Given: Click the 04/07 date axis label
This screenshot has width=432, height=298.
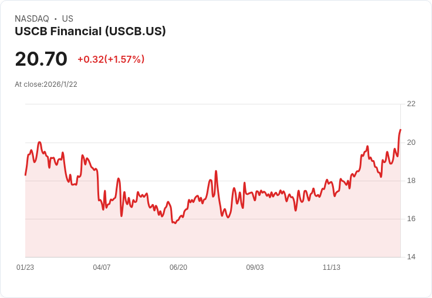Looking at the screenshot, I should coord(102,267).
